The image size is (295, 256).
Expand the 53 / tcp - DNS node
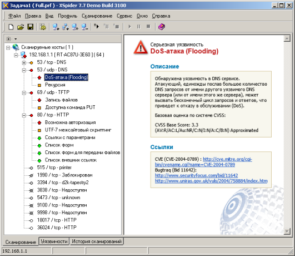click(x=24, y=62)
